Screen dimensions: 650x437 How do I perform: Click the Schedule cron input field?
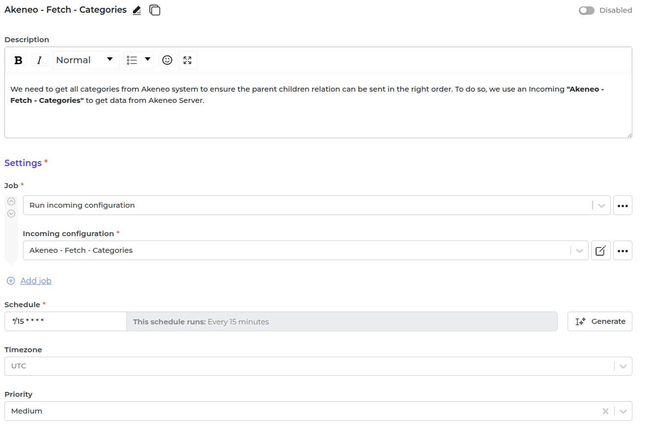coord(66,321)
